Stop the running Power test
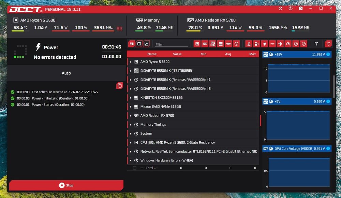The width and height of the screenshot is (341, 198). click(66, 185)
